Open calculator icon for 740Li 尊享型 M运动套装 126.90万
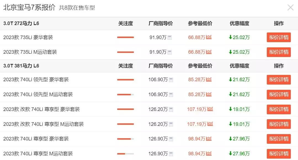The height and width of the screenshot is (160, 298). [171, 154]
